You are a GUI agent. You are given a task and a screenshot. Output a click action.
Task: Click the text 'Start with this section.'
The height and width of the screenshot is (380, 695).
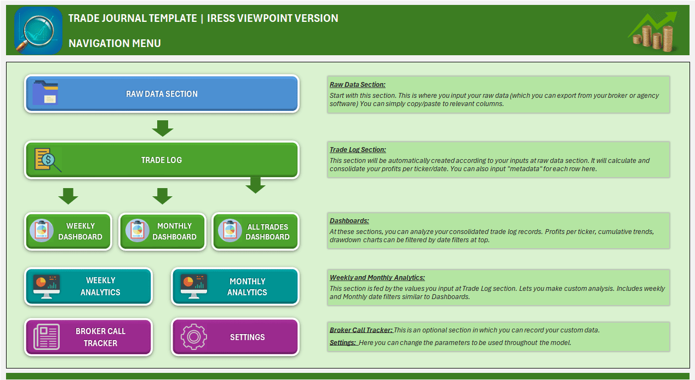[364, 96]
